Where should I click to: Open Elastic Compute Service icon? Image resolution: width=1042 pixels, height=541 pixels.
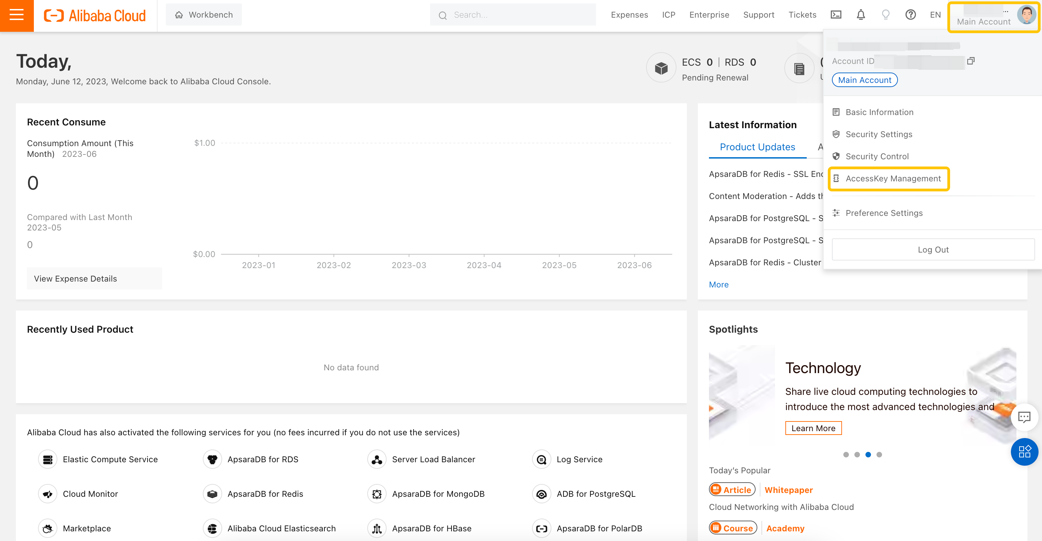click(x=48, y=459)
